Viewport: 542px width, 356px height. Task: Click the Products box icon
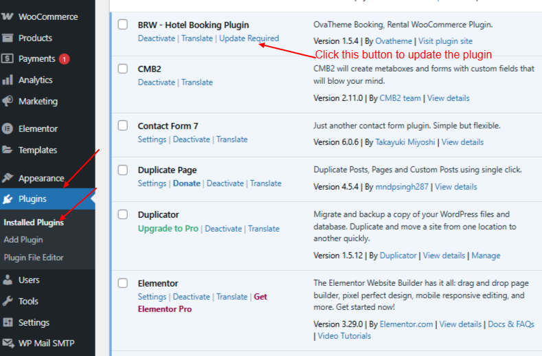8,38
